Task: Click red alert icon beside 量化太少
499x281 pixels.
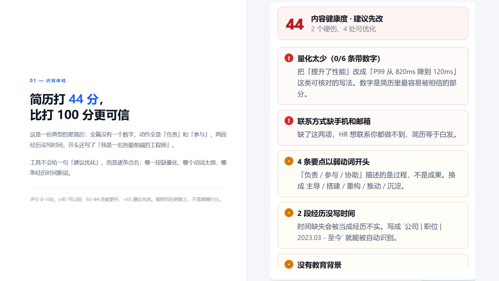Action: pyautogui.click(x=289, y=58)
